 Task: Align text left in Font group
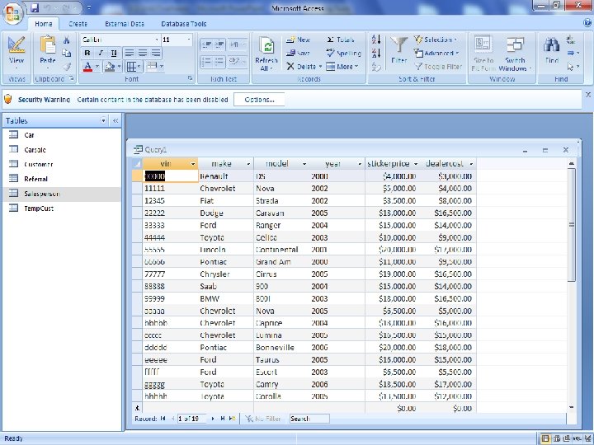[130, 53]
